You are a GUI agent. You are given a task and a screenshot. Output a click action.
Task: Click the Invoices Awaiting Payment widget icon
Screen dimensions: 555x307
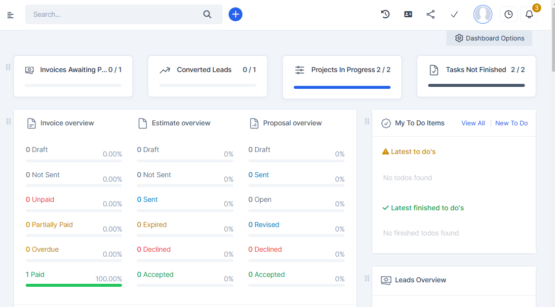29,70
